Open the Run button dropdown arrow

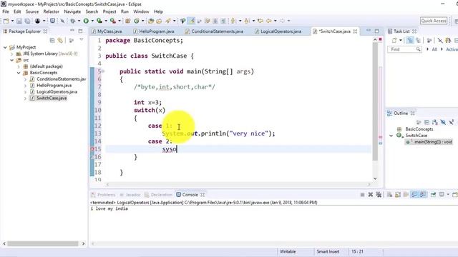92,21
